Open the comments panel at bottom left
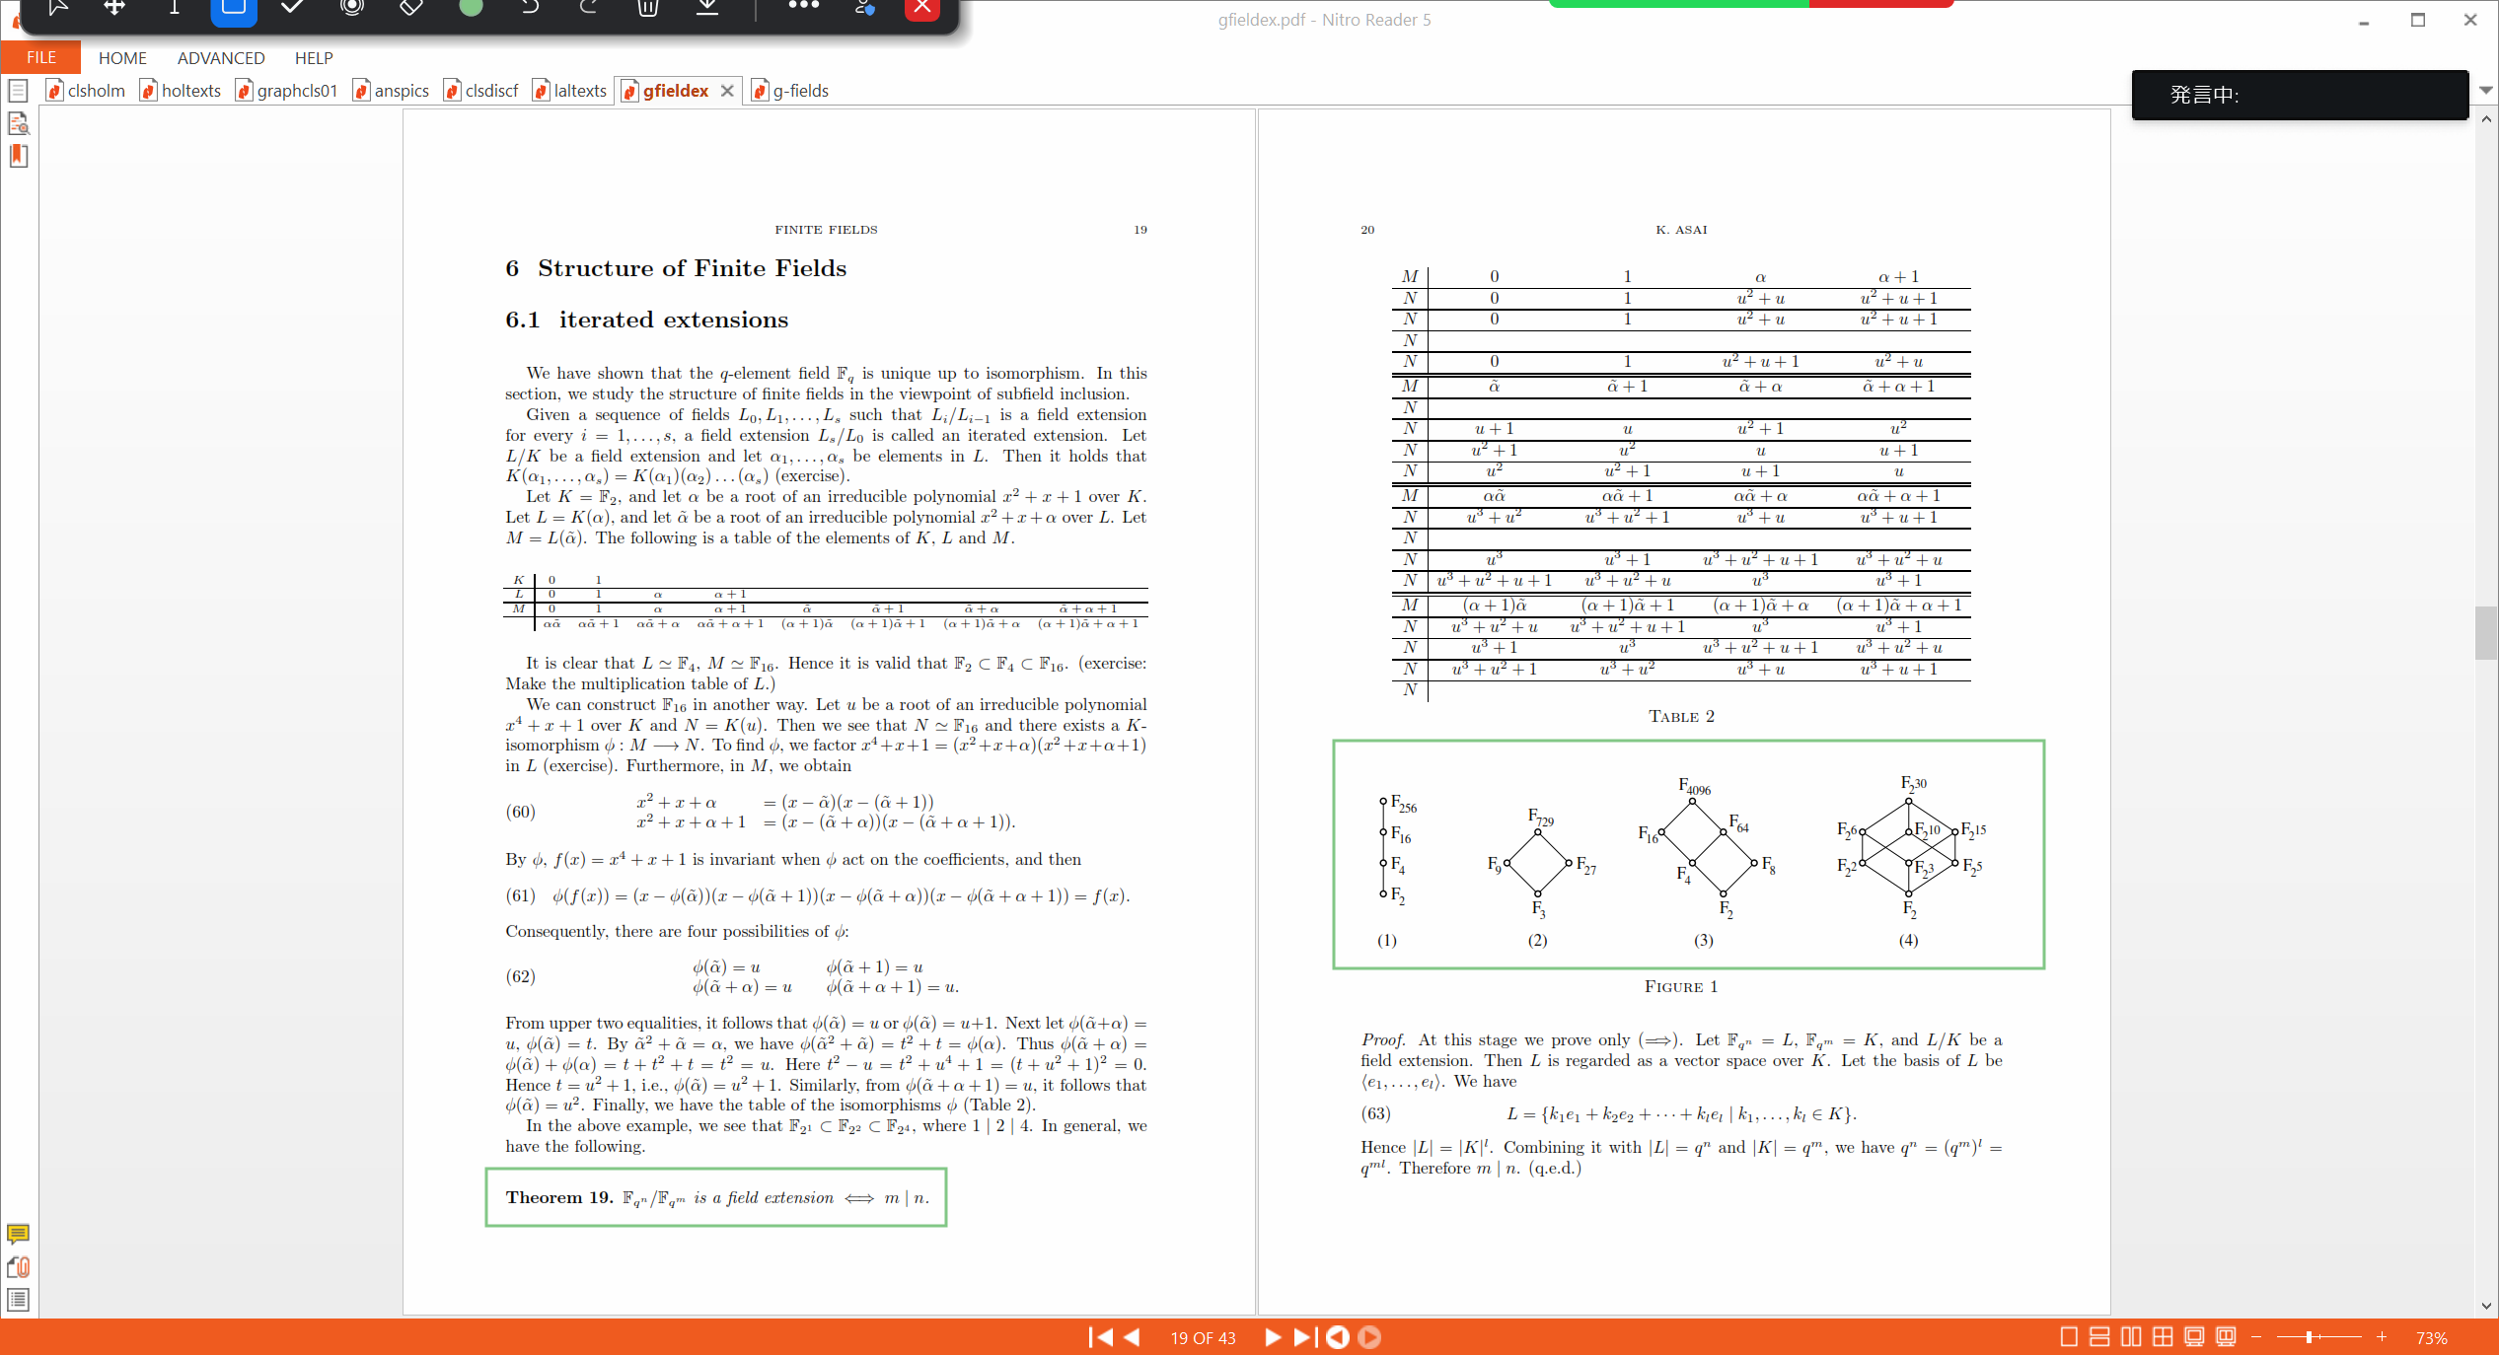Screen dimensions: 2499x1355 point(18,1235)
